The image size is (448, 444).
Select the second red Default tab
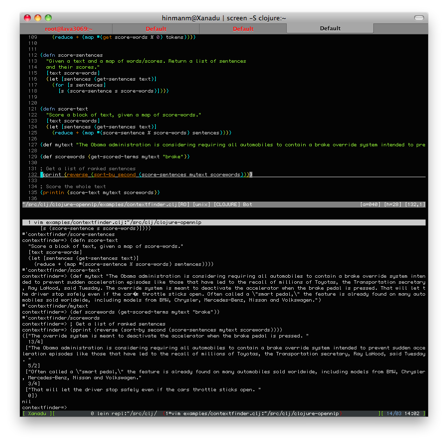243,29
